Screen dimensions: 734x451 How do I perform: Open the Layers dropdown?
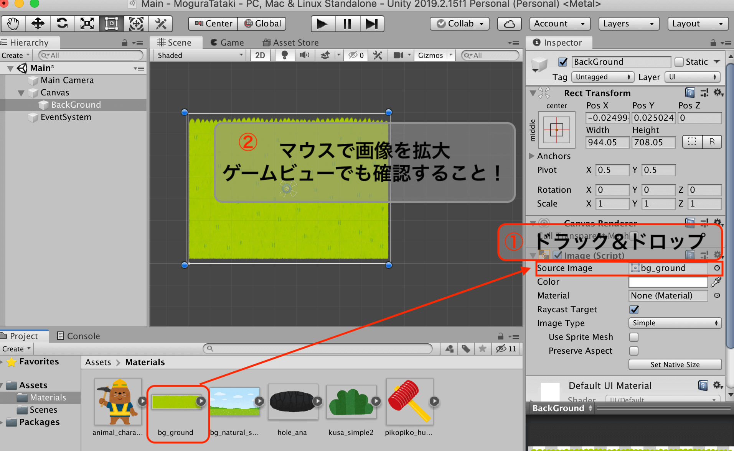point(628,24)
